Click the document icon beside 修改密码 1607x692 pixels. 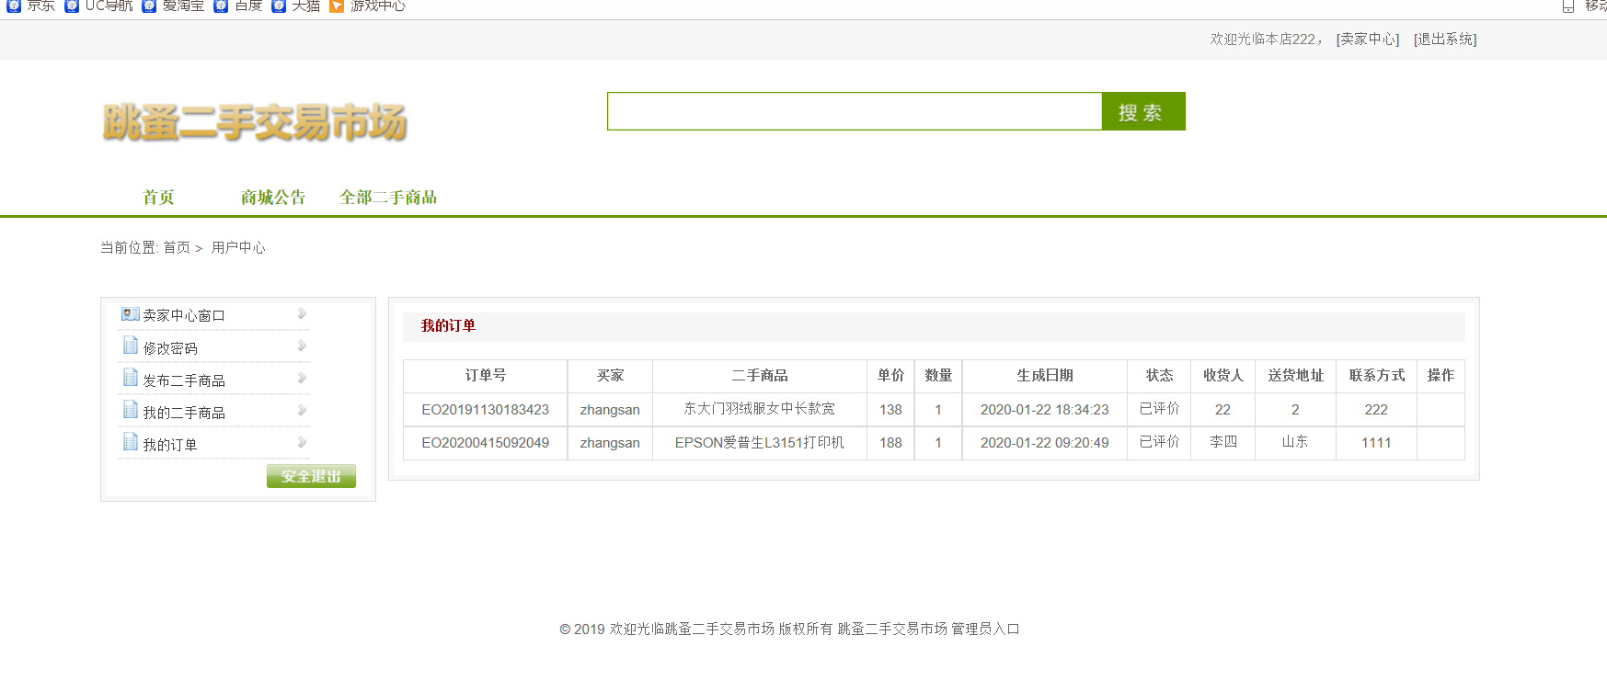point(131,346)
